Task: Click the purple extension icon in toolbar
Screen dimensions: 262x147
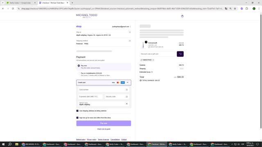Action: pos(242,9)
